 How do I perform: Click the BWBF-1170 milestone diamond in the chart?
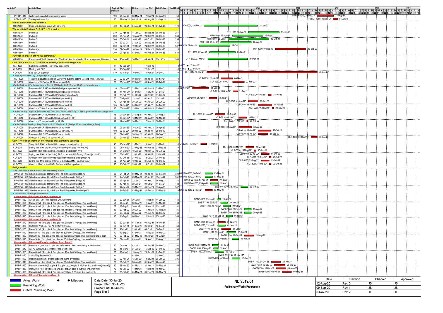(232, 255)
